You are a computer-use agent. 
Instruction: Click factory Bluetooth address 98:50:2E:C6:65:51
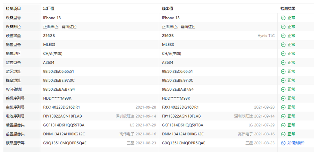(59, 71)
